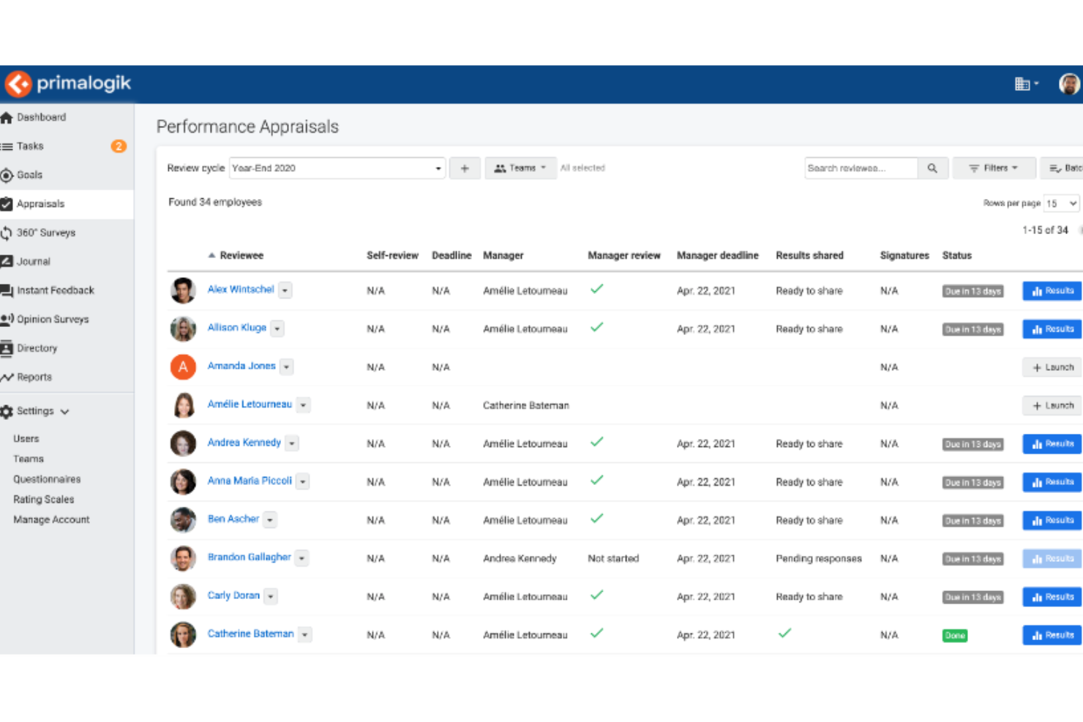Open the company building icon menu
Image resolution: width=1083 pixels, height=722 pixels.
[x=1027, y=84]
